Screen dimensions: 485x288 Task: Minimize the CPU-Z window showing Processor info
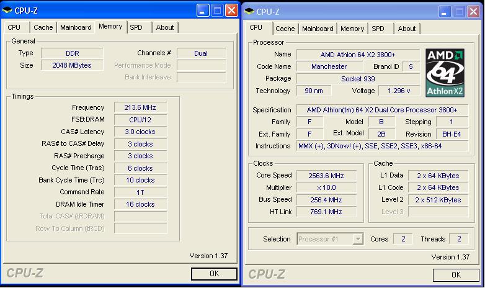click(445, 11)
